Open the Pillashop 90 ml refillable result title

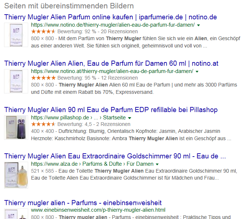111,110
